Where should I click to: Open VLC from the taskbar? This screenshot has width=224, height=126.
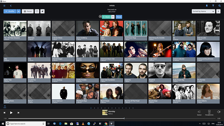tap(83, 124)
